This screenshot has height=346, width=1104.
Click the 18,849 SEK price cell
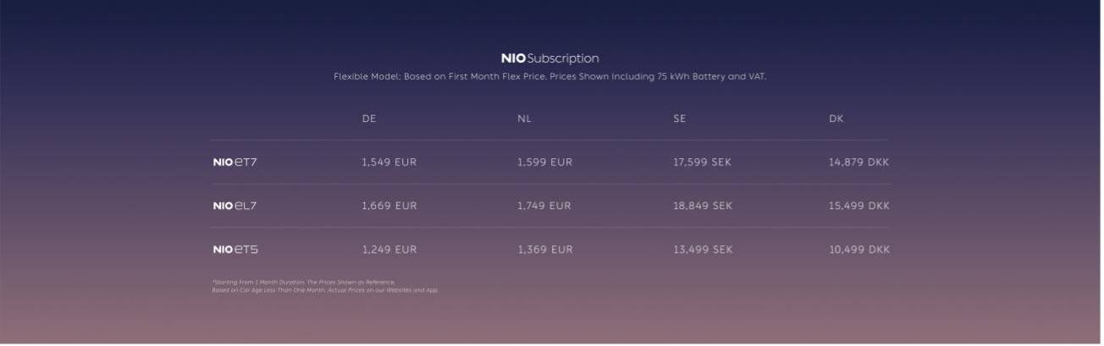coord(703,206)
